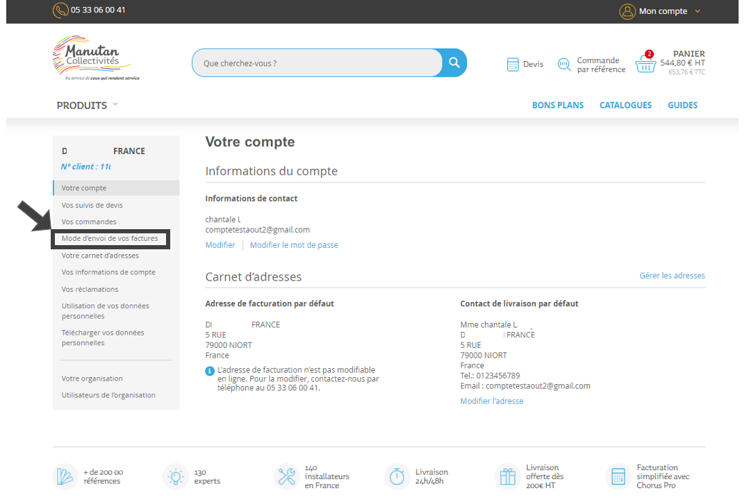Expand the PRODUITS menu chevron

pos(115,104)
